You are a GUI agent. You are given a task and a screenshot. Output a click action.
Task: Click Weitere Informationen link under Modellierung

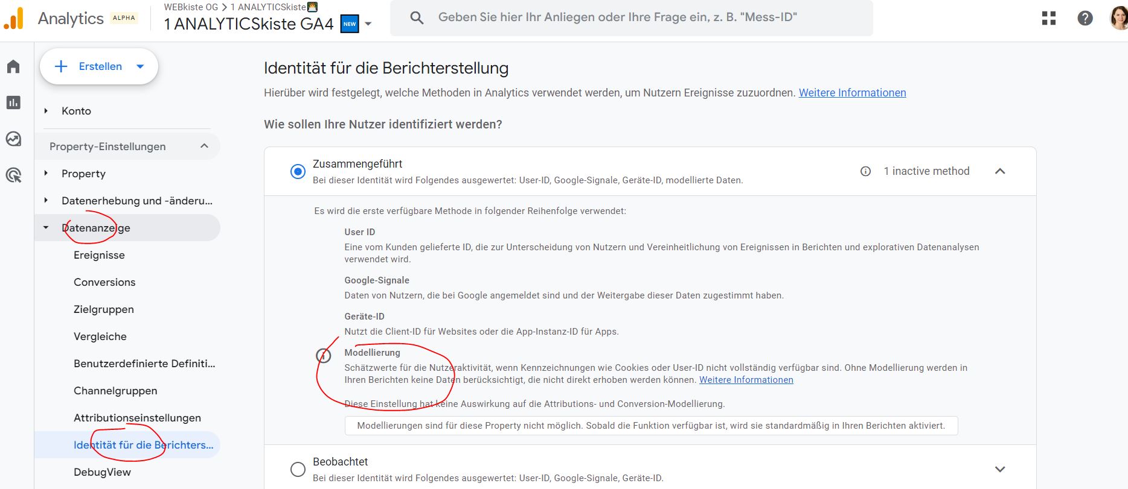point(746,380)
